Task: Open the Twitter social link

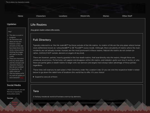Action: pyautogui.click(x=14, y=104)
